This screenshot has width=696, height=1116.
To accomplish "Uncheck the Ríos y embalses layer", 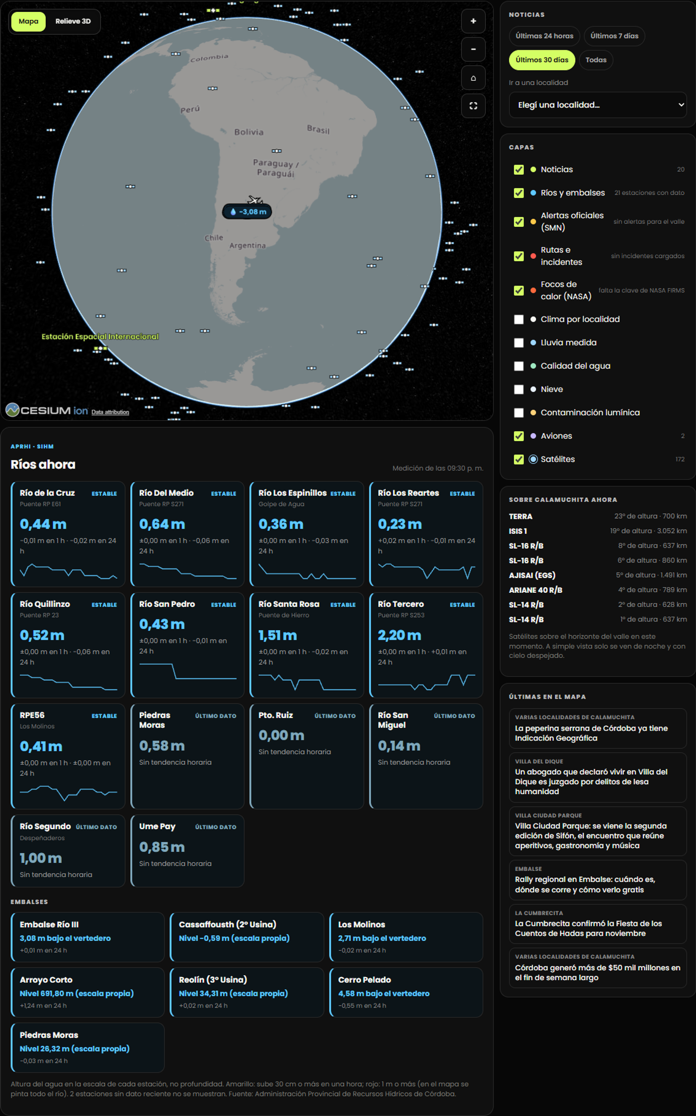I will 519,193.
